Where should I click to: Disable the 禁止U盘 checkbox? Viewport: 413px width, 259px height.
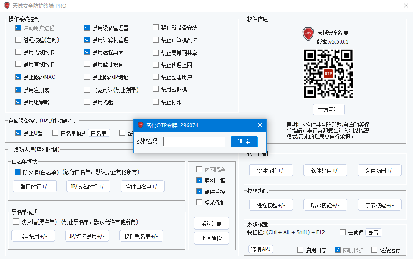tap(18, 133)
